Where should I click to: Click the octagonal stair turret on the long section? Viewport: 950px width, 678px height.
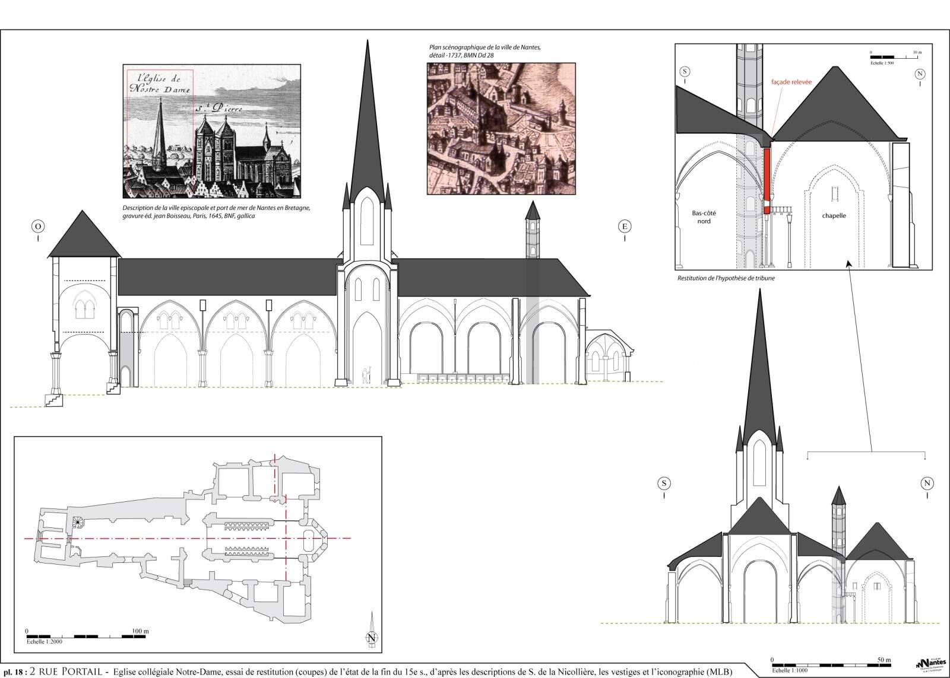[533, 230]
